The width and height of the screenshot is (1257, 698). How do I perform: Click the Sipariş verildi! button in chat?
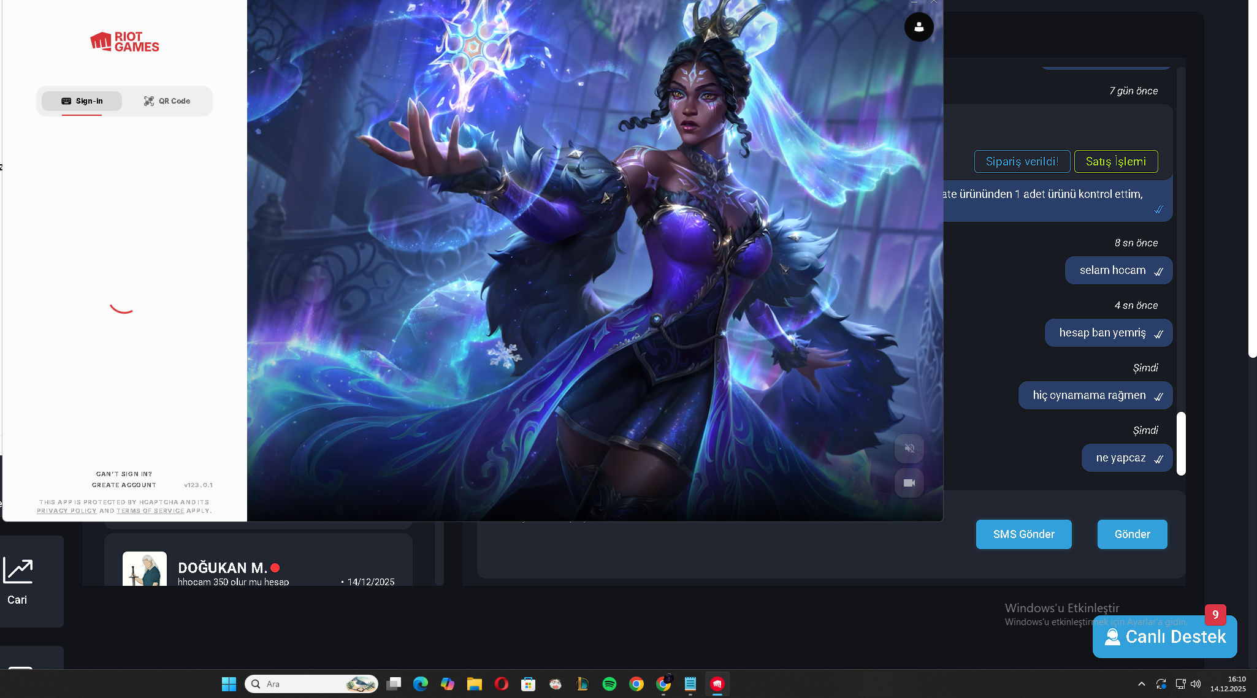[1022, 162]
